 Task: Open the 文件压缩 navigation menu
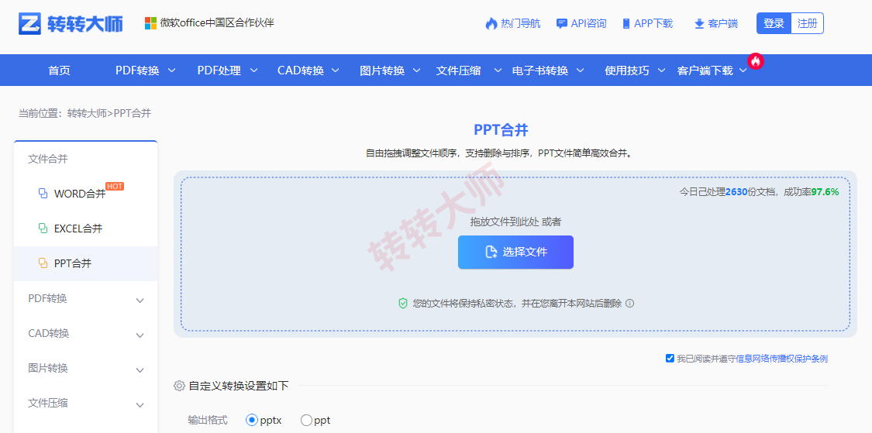coord(458,70)
